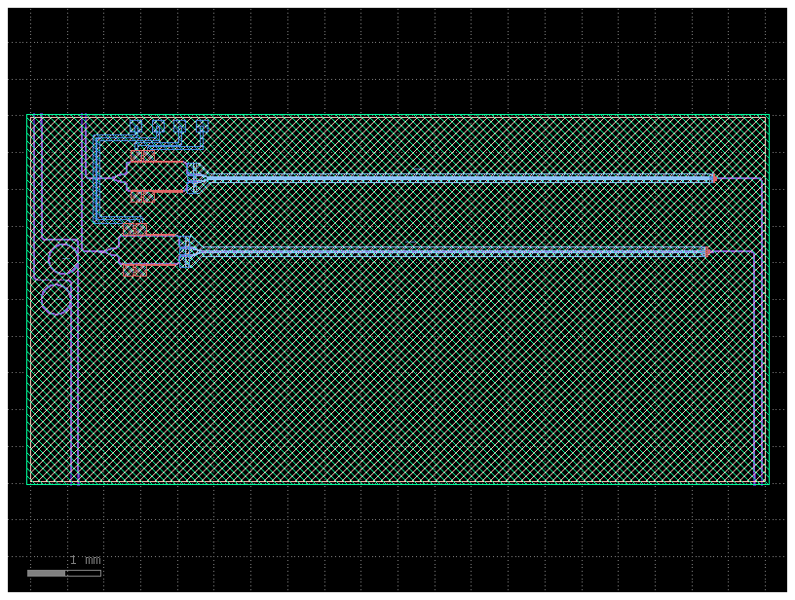Screen dimensions: 795x600
Task: Select the lower ring resonator circle
Action: [56, 299]
